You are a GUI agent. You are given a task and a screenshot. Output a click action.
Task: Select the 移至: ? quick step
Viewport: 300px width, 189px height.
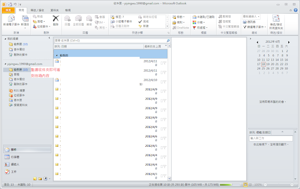[118, 17]
